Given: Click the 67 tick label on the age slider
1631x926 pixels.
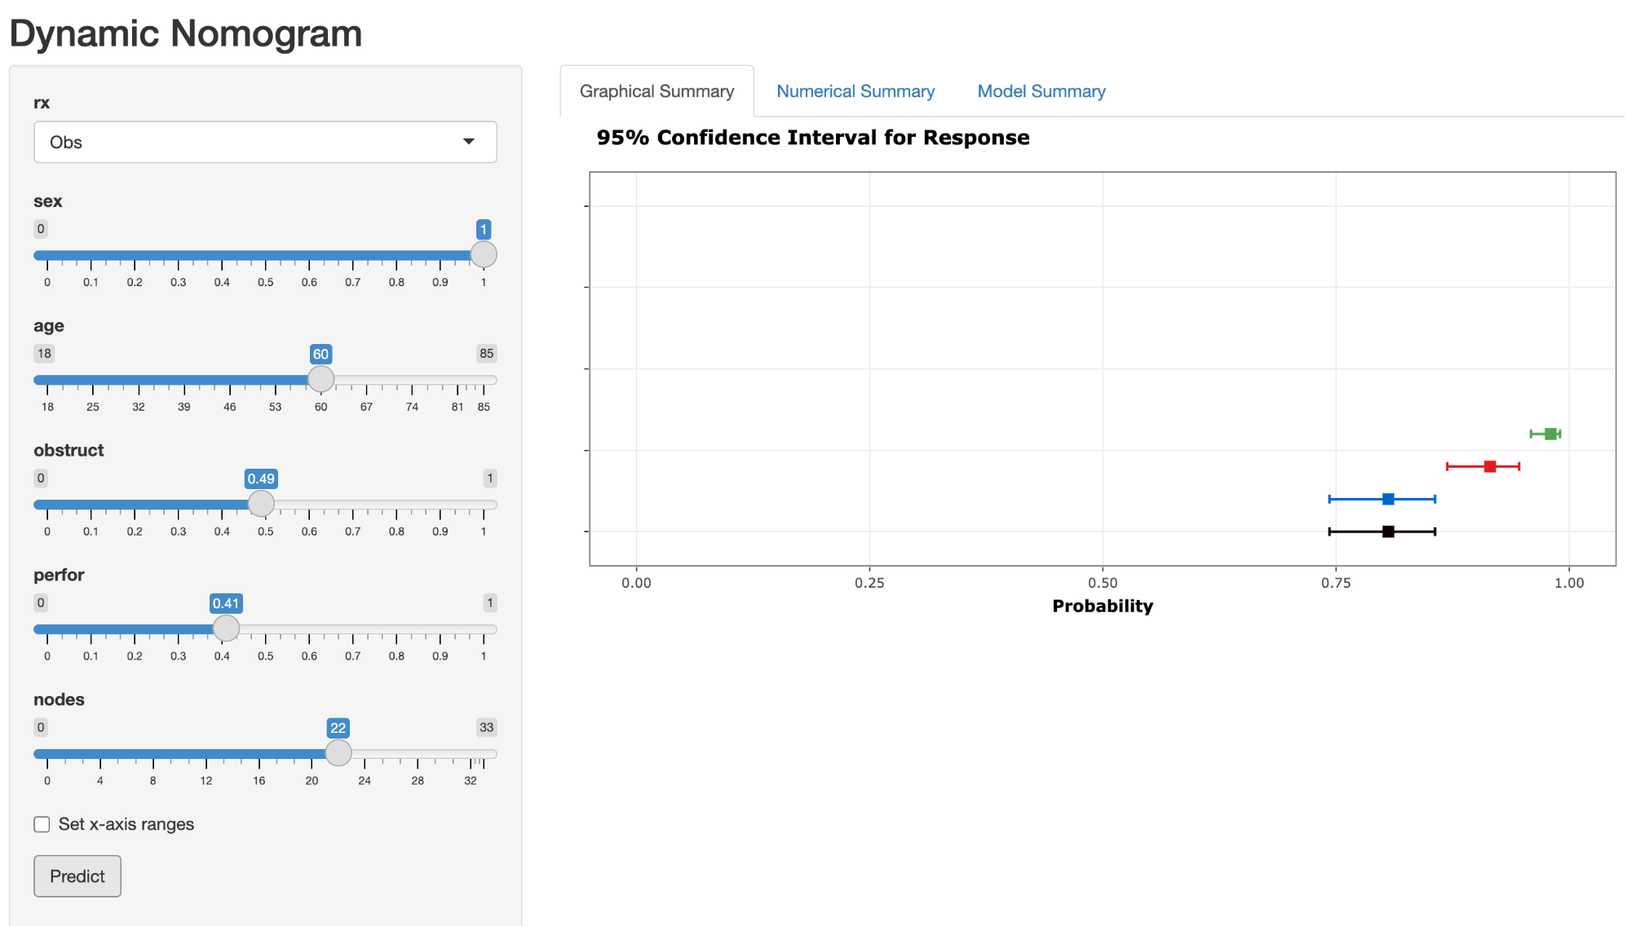Looking at the screenshot, I should pyautogui.click(x=367, y=407).
